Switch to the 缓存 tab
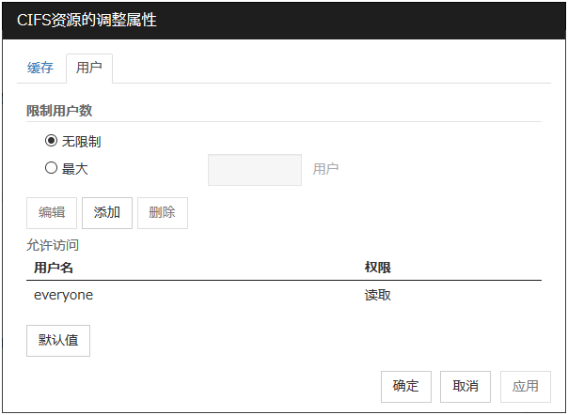Viewport: 568px width, 415px height. click(x=39, y=69)
